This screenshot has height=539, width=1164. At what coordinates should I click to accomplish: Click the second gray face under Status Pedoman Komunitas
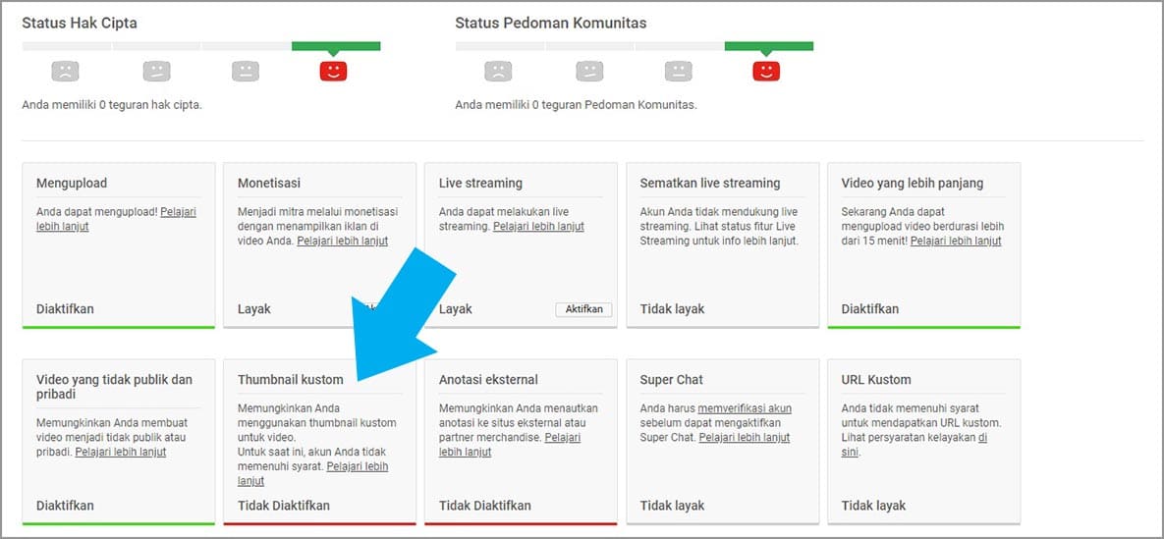pos(588,71)
